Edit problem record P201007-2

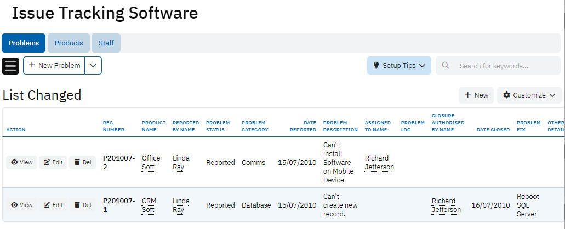point(53,162)
